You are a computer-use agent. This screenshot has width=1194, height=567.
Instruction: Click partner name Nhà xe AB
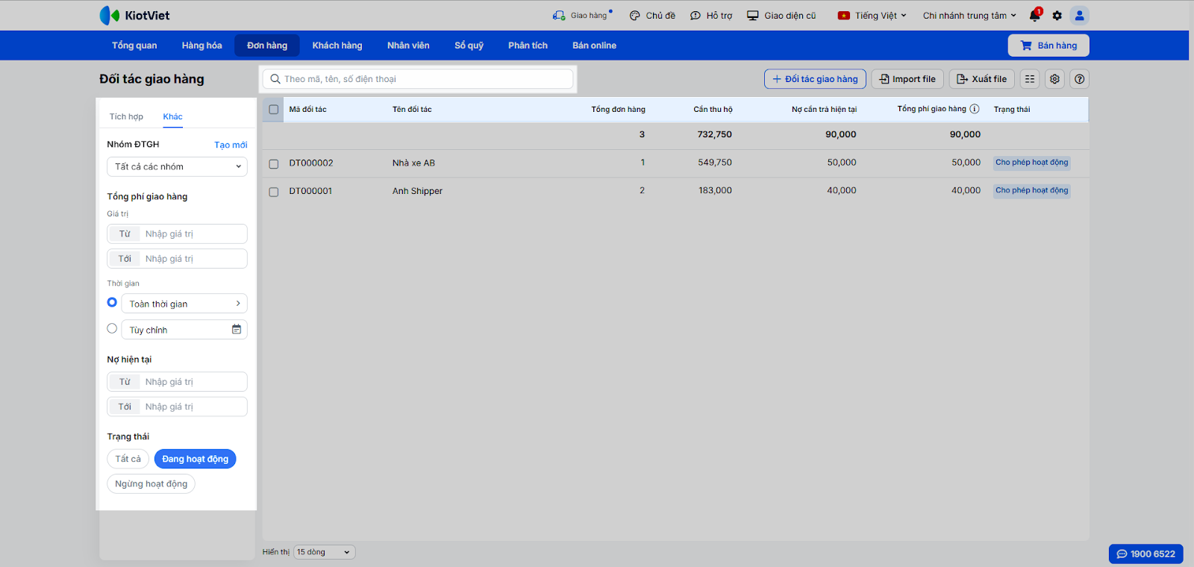413,163
